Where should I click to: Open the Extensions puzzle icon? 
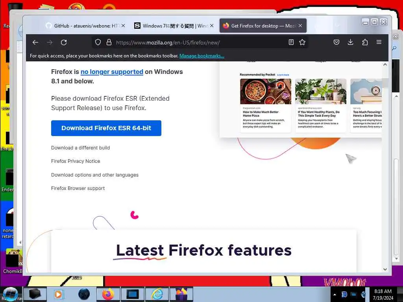[365, 42]
